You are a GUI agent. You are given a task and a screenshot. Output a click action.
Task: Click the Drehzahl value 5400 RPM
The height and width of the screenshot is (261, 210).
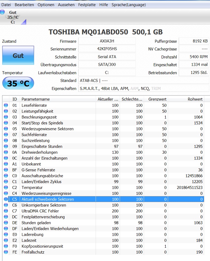coord(194,57)
